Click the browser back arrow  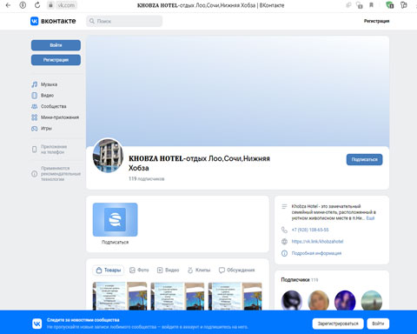(8, 5)
